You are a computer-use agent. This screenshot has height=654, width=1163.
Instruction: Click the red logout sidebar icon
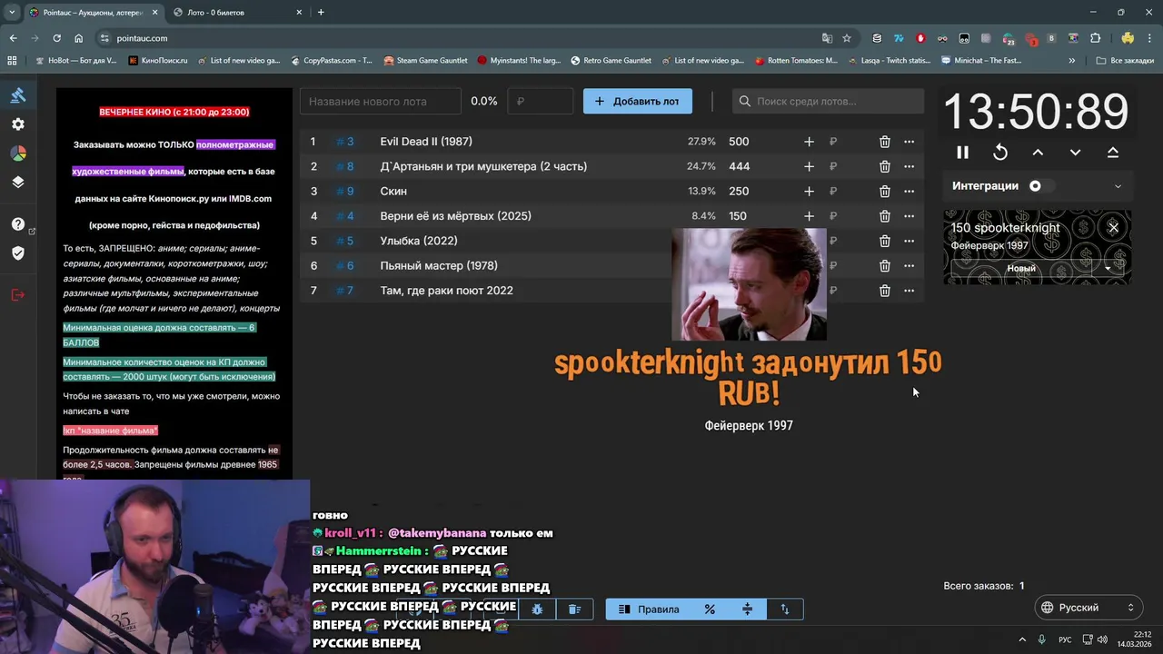18,294
